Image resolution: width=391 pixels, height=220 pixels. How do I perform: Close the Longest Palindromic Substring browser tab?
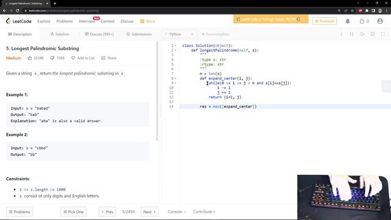47,4
